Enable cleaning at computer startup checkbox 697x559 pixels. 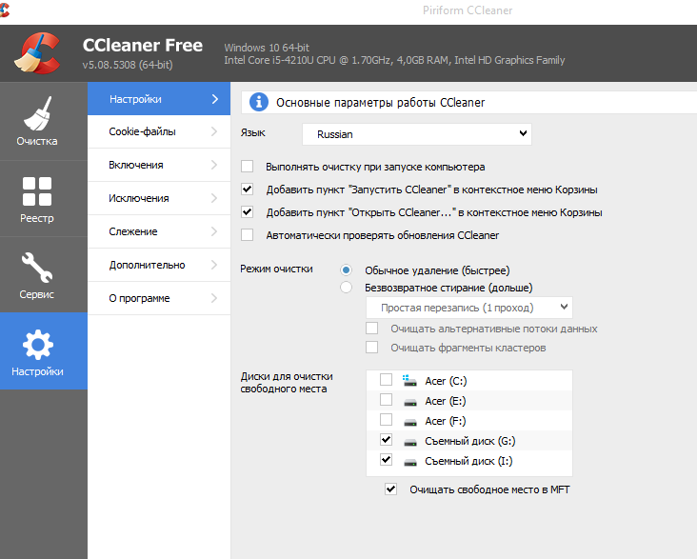coord(248,166)
